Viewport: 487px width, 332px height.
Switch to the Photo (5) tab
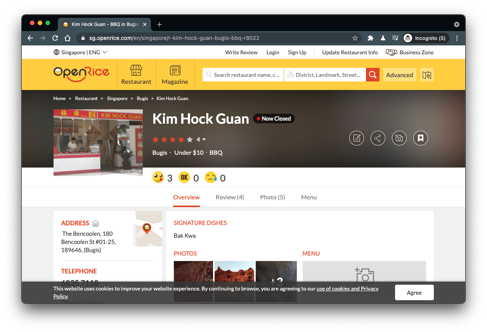point(272,197)
